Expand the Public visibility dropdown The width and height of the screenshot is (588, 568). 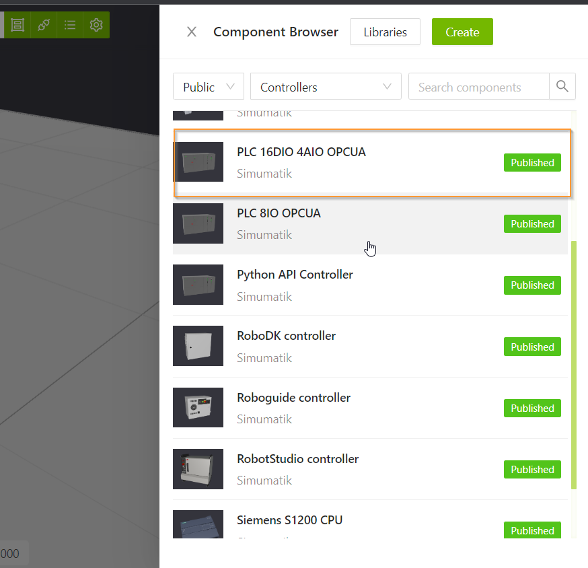(209, 87)
